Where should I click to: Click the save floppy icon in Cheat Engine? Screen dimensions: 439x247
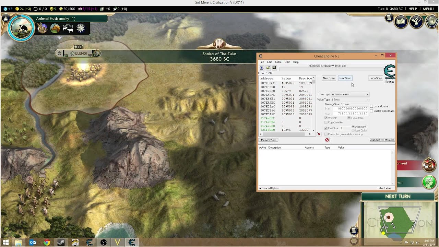[274, 68]
